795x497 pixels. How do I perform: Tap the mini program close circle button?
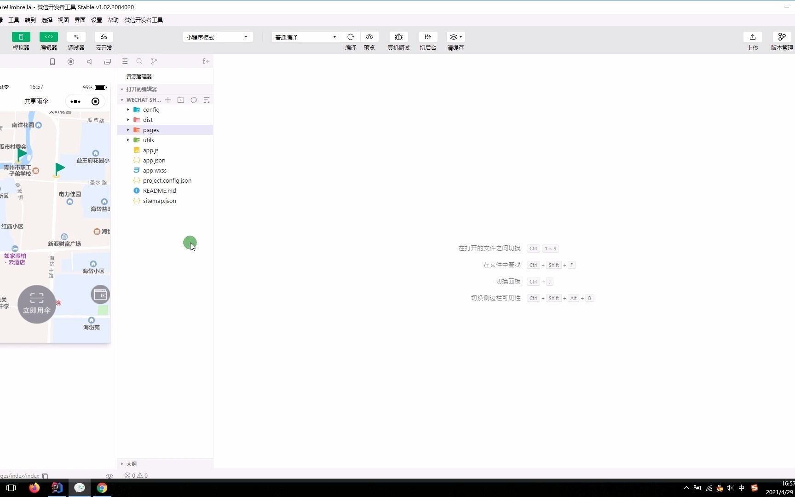point(95,102)
